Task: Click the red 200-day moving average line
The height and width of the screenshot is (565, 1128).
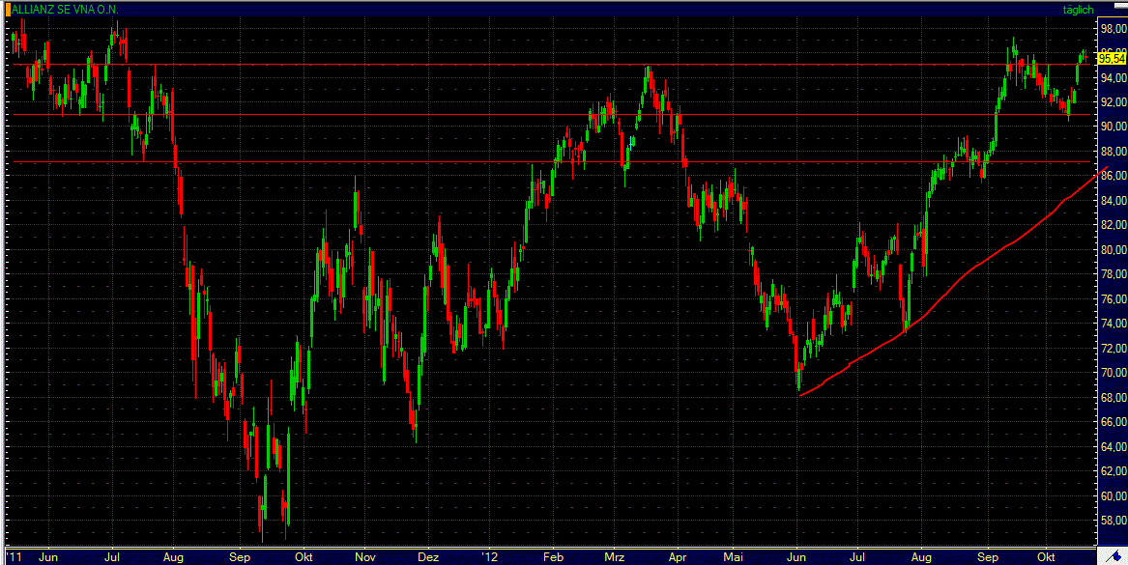Action: 967,270
